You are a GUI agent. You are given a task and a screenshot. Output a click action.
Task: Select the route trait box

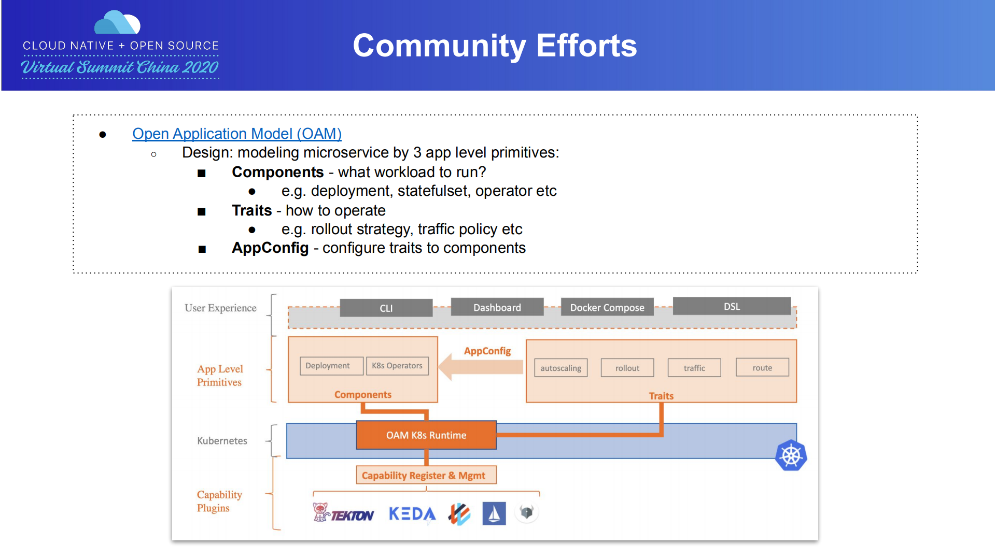(x=762, y=367)
